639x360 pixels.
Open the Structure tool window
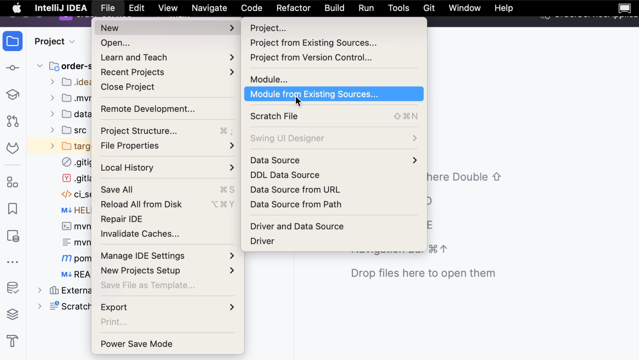pos(13,182)
